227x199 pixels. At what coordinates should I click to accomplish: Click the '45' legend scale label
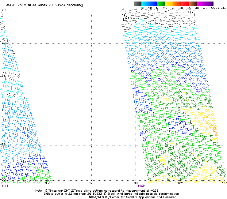point(205,8)
